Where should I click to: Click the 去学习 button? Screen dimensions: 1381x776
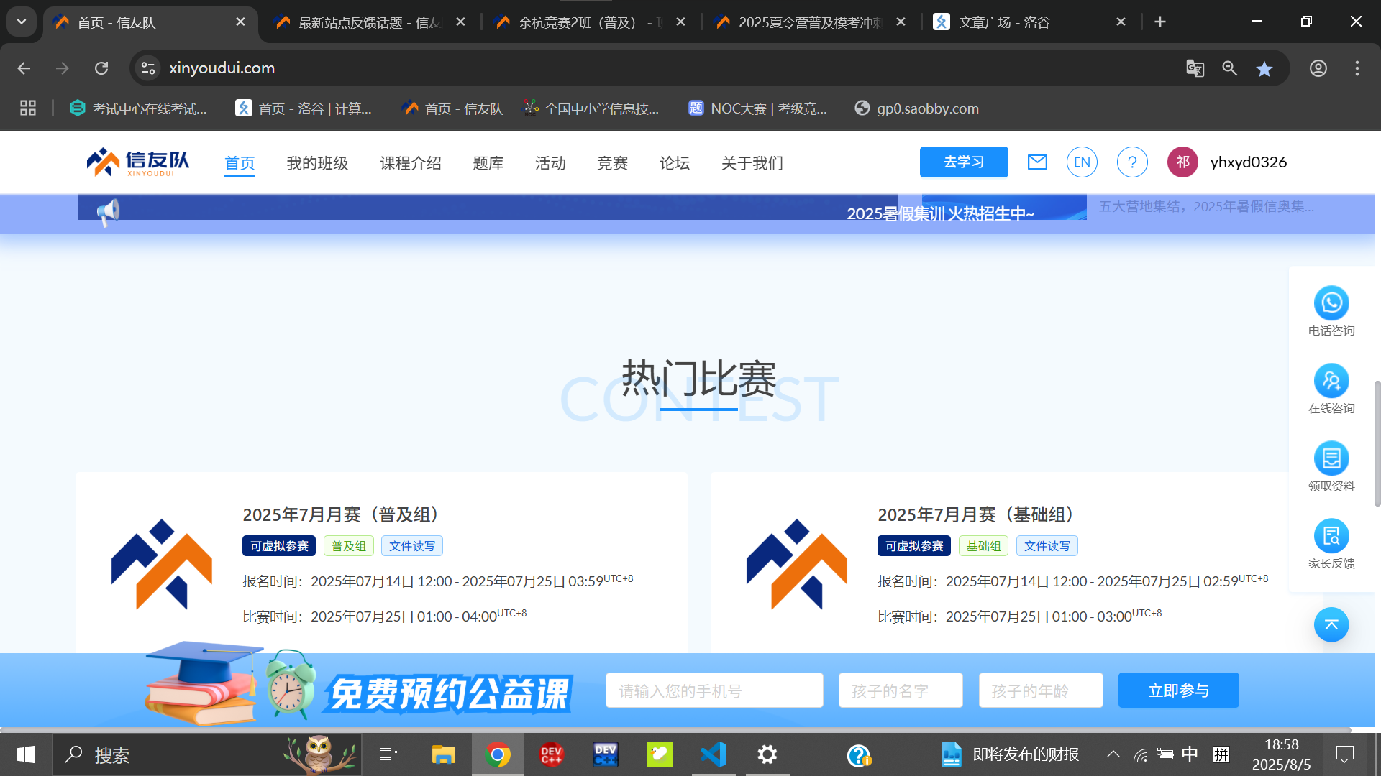click(x=963, y=162)
